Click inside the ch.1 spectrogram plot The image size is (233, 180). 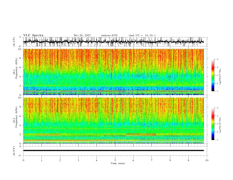point(114,72)
